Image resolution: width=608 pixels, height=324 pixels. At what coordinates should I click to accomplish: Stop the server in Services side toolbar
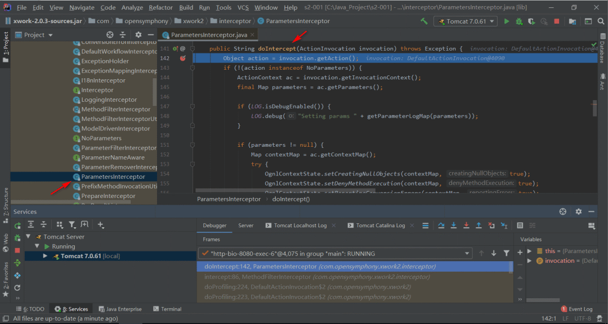pos(17,250)
